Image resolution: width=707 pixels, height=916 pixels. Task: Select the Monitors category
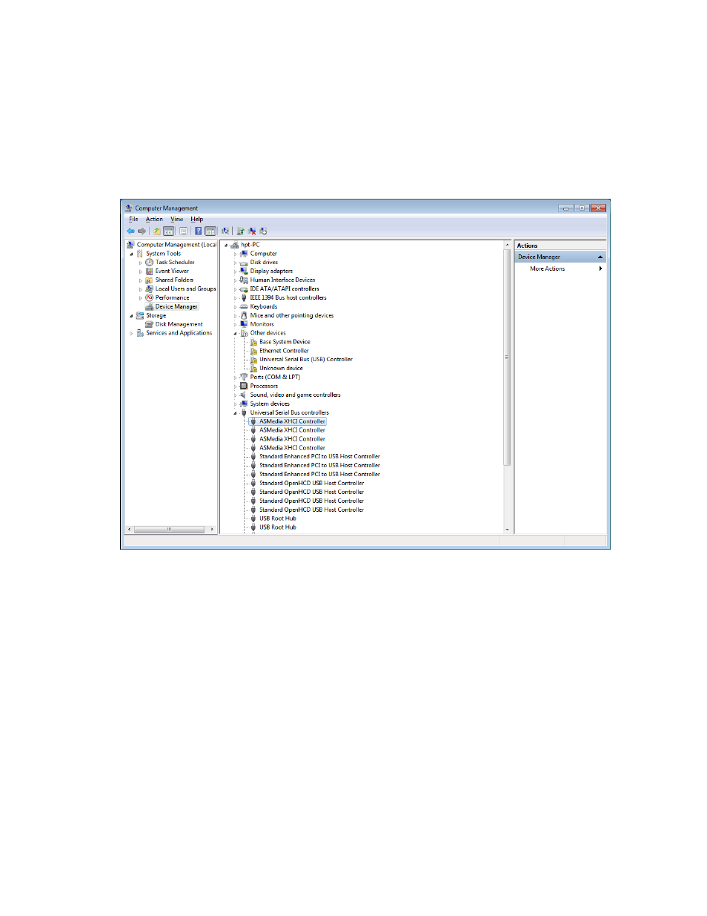pyautogui.click(x=262, y=324)
